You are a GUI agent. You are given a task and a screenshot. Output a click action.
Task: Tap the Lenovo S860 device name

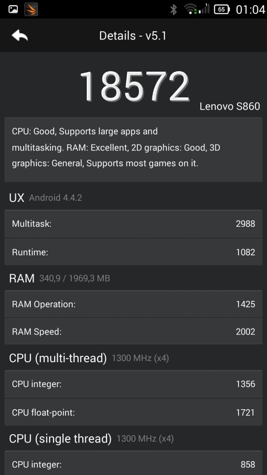[x=230, y=106]
